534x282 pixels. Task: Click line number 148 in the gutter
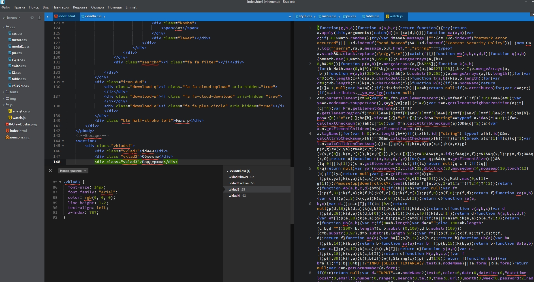[x=57, y=162]
